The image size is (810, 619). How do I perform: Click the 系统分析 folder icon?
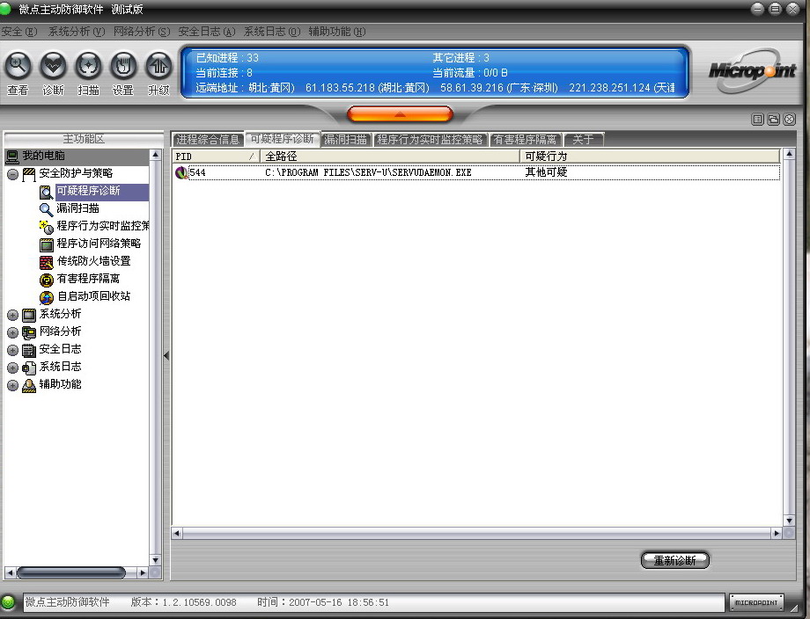29,315
